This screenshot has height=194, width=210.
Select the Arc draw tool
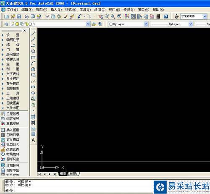click(x=33, y=63)
